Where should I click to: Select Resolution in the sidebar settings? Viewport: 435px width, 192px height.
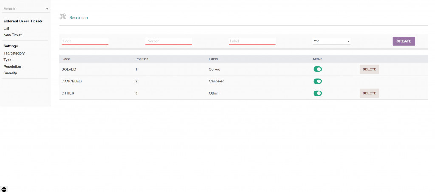coord(12,66)
